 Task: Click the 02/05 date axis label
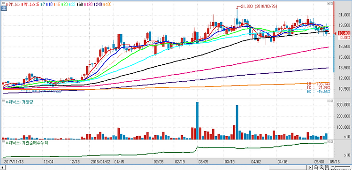(159, 162)
